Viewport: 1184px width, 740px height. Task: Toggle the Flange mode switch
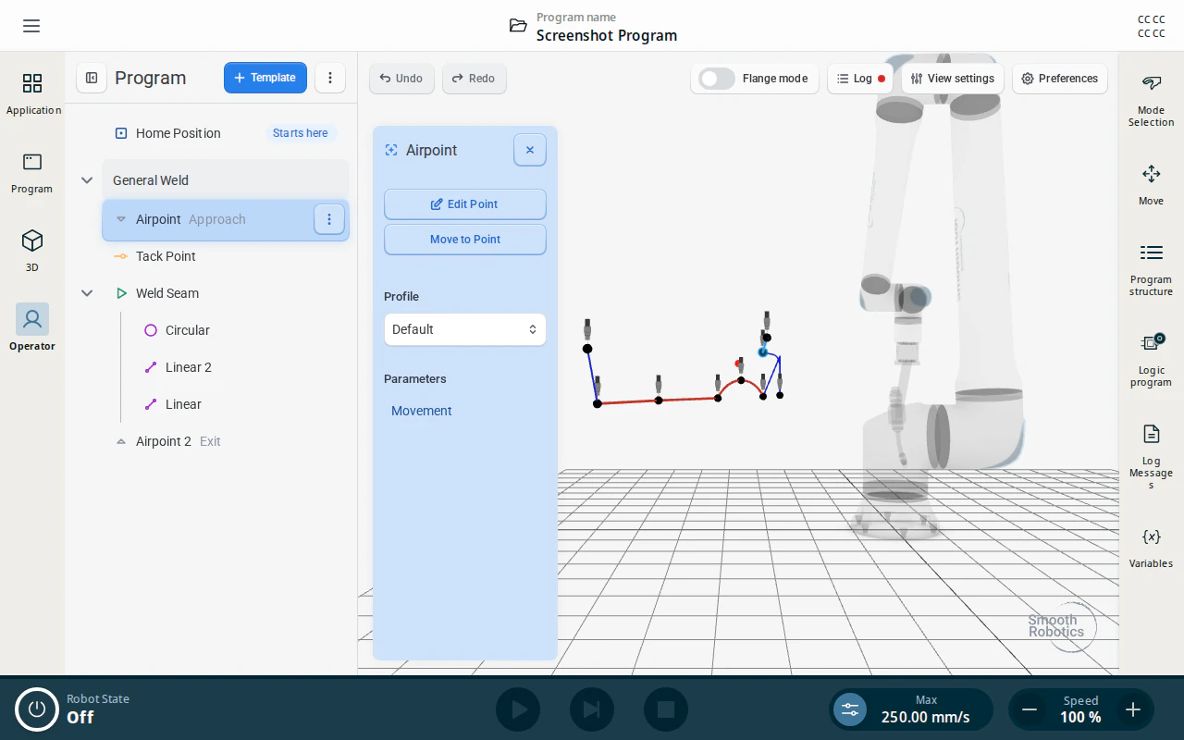(717, 79)
